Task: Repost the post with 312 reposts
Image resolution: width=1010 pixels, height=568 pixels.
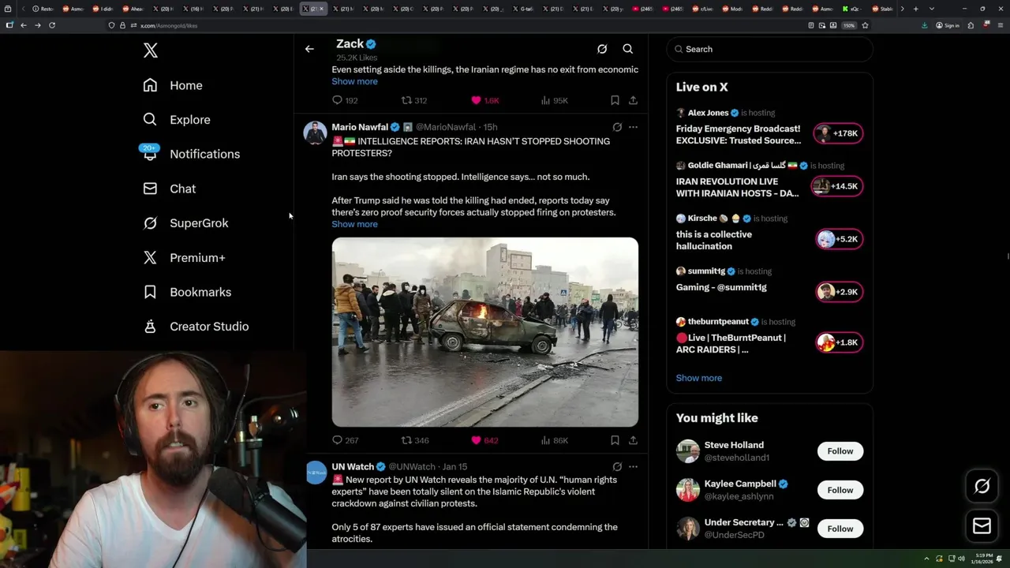Action: pyautogui.click(x=414, y=100)
